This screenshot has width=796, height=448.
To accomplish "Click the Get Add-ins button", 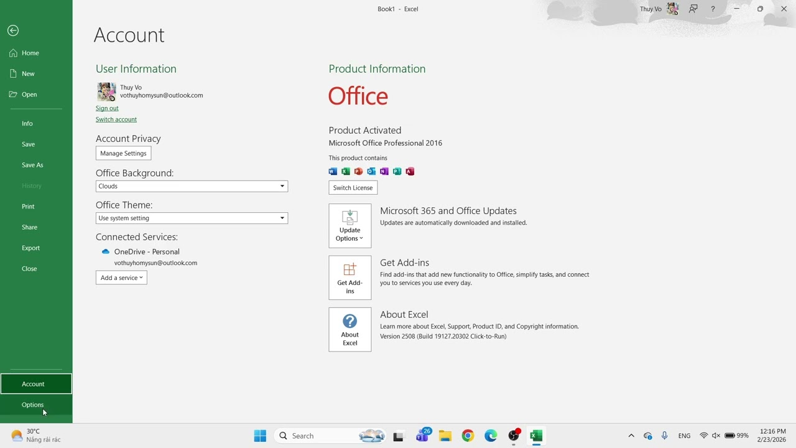I will [350, 278].
